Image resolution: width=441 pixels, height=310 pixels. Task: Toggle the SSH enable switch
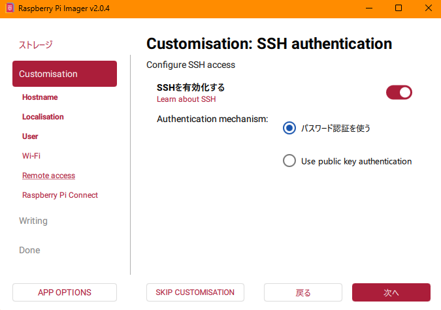coord(399,92)
